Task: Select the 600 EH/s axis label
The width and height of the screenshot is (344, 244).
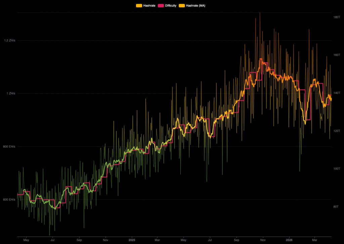Action: click(9, 200)
